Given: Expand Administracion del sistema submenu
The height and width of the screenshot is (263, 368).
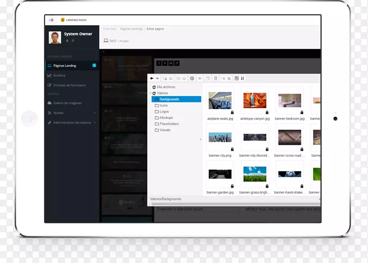Looking at the screenshot, I should pos(95,123).
